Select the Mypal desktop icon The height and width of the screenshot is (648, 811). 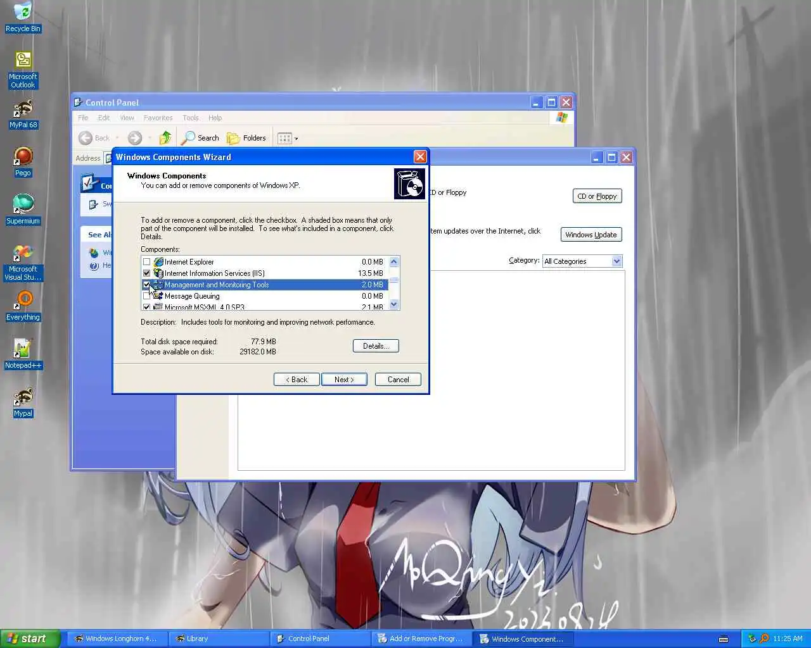pos(23,402)
